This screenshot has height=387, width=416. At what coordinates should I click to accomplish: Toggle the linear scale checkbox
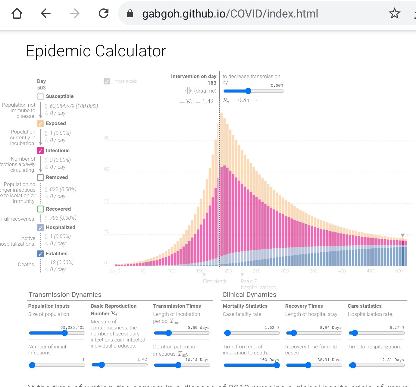pyautogui.click(x=107, y=81)
